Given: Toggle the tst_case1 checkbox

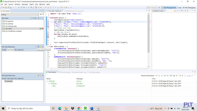Looking at the screenshot, I should [3, 29].
